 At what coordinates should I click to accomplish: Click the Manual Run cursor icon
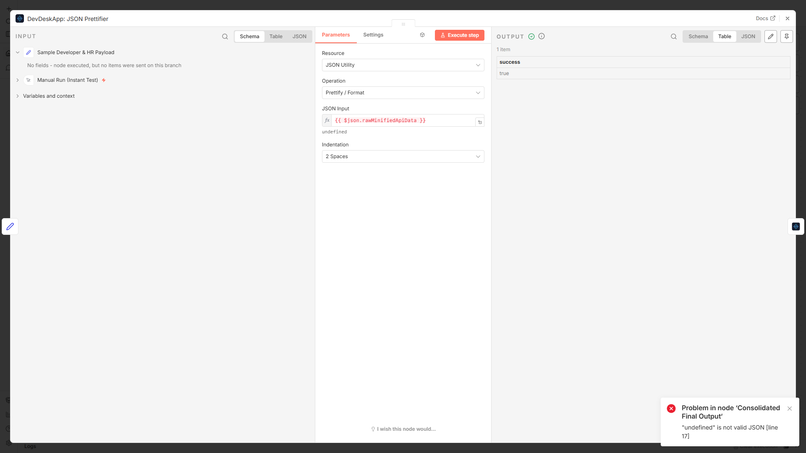click(29, 80)
